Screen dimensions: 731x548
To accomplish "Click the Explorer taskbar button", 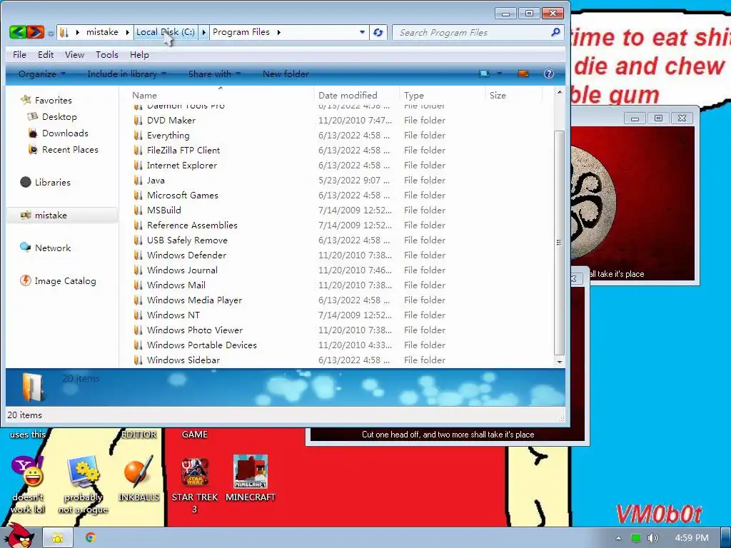I will point(58,538).
